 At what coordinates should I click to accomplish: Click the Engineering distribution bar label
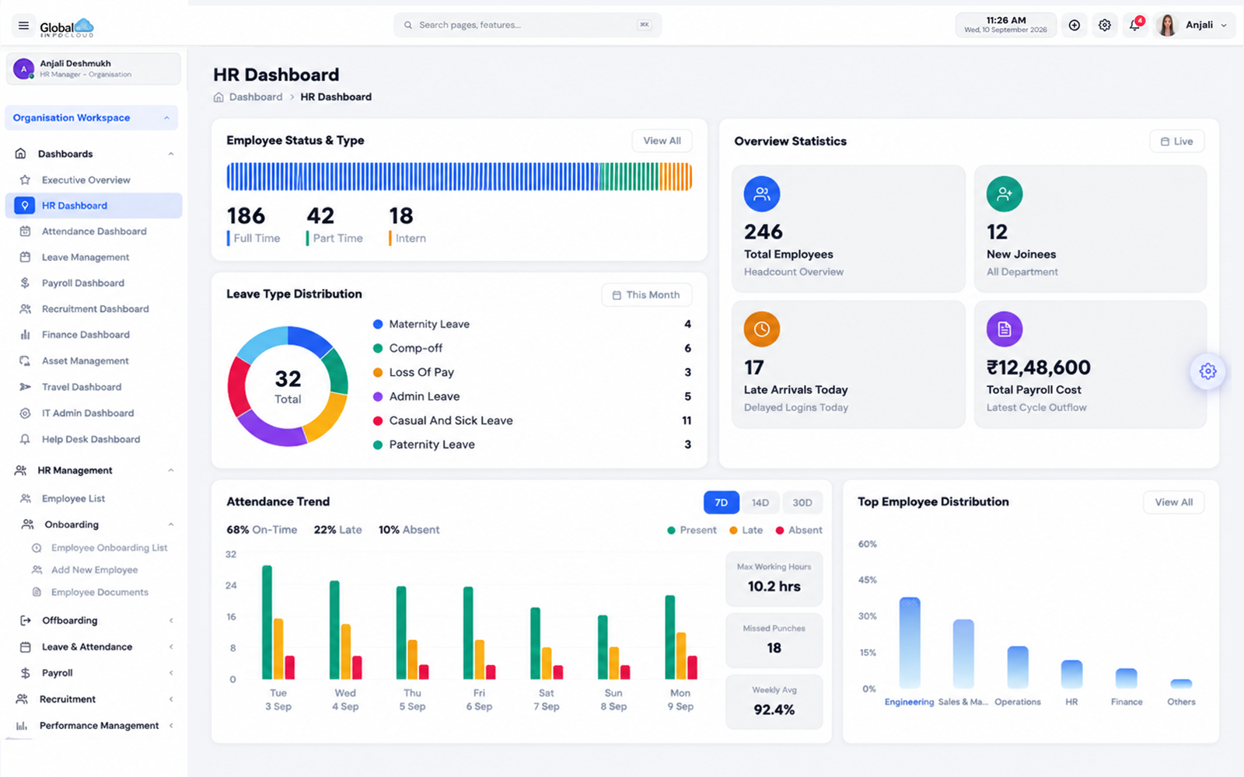point(909,702)
